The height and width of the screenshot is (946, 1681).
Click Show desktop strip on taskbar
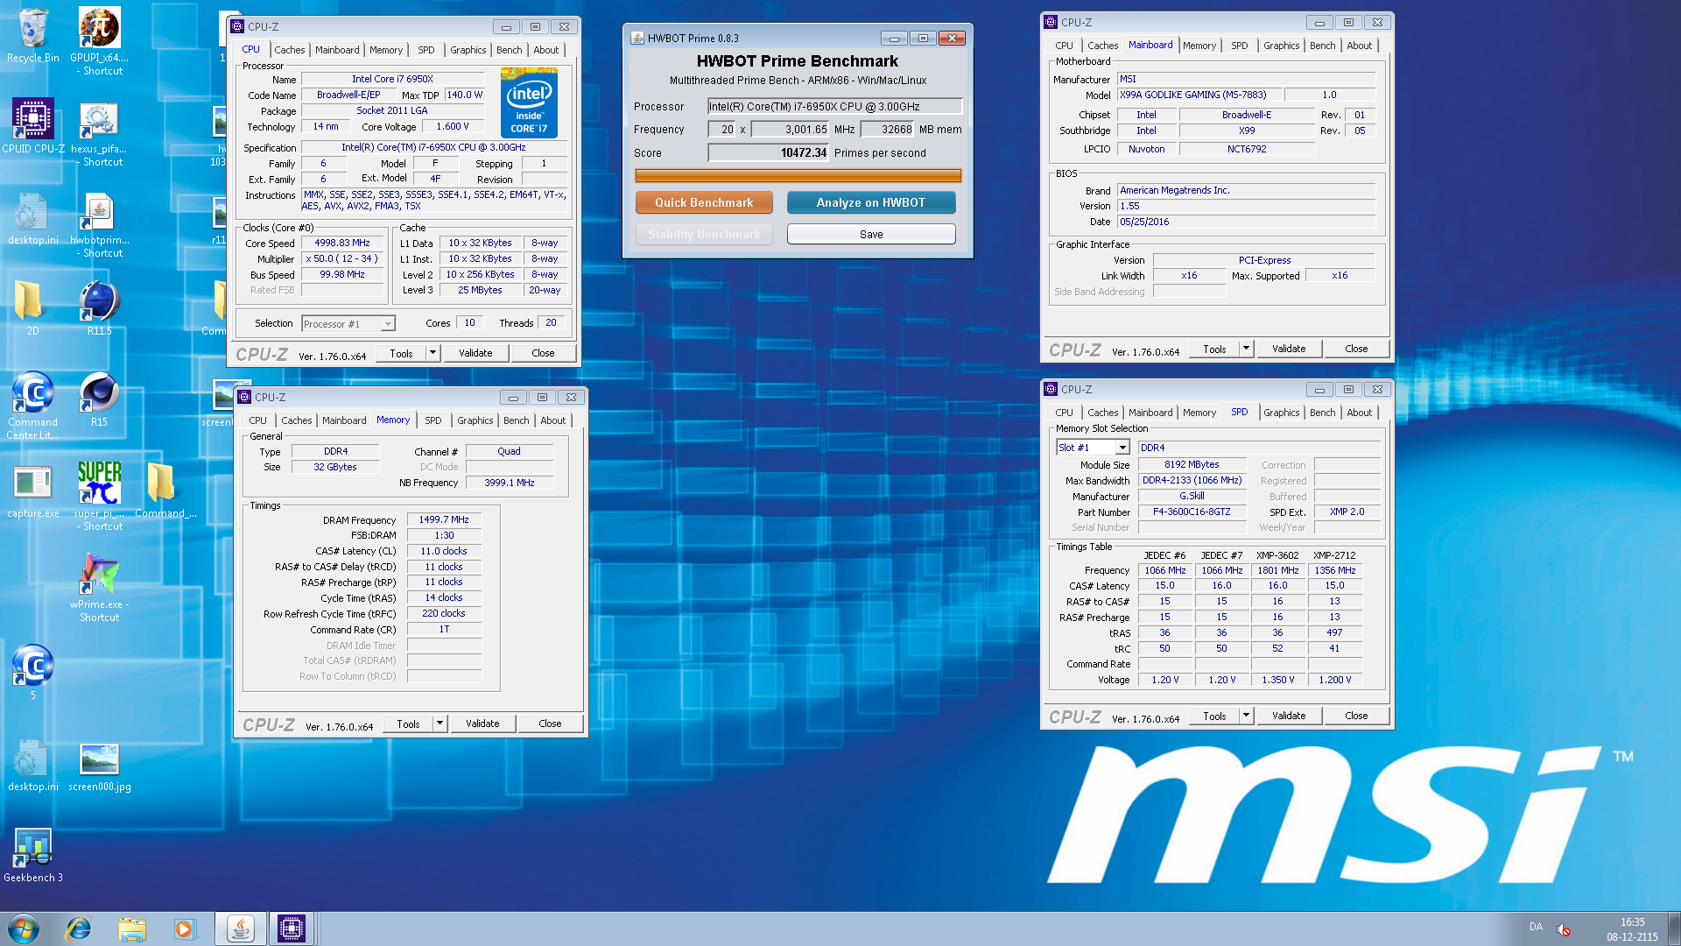click(1675, 928)
